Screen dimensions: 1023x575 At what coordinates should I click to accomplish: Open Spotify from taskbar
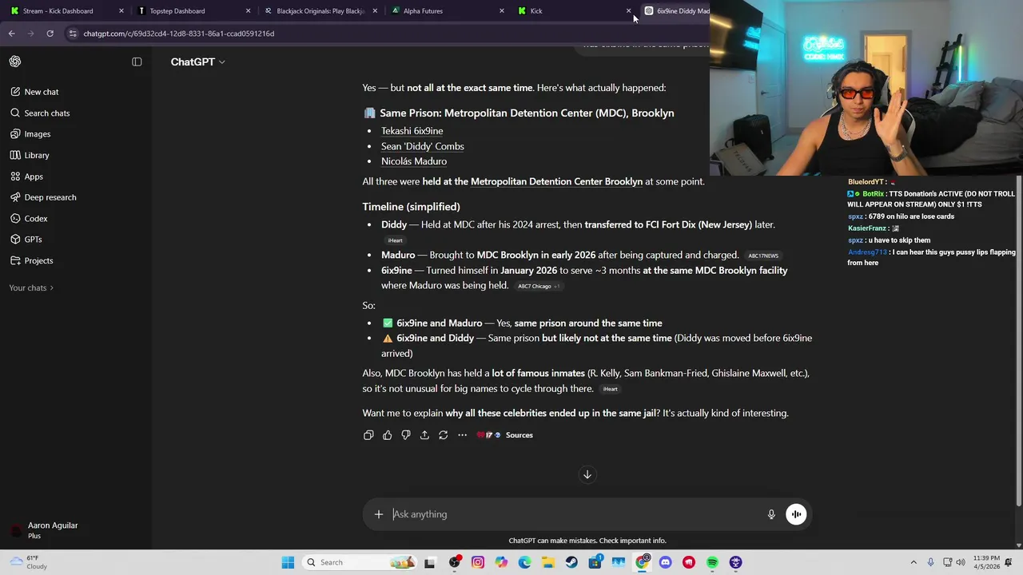tap(712, 562)
